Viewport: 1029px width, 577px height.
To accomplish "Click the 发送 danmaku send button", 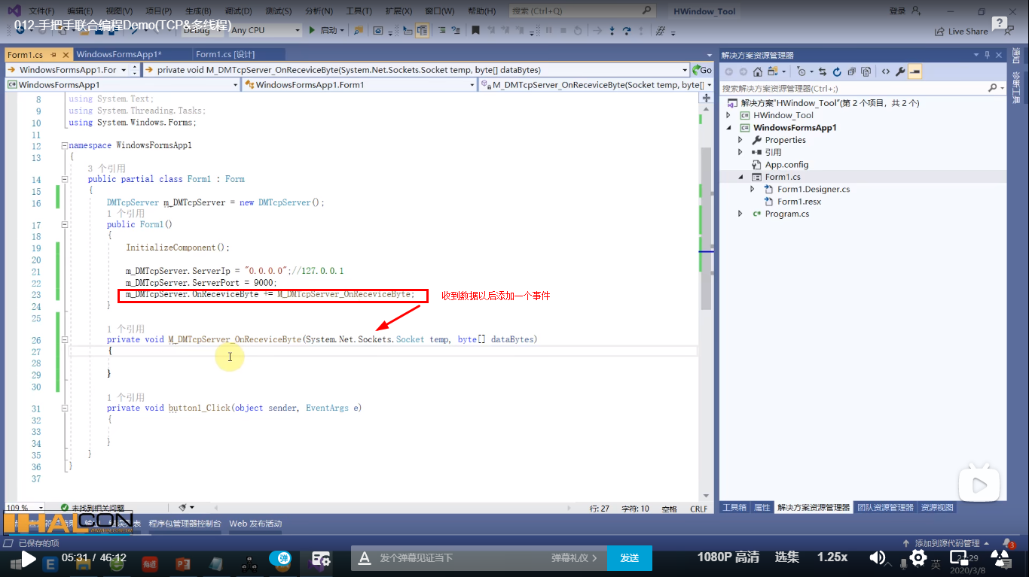I will [630, 558].
